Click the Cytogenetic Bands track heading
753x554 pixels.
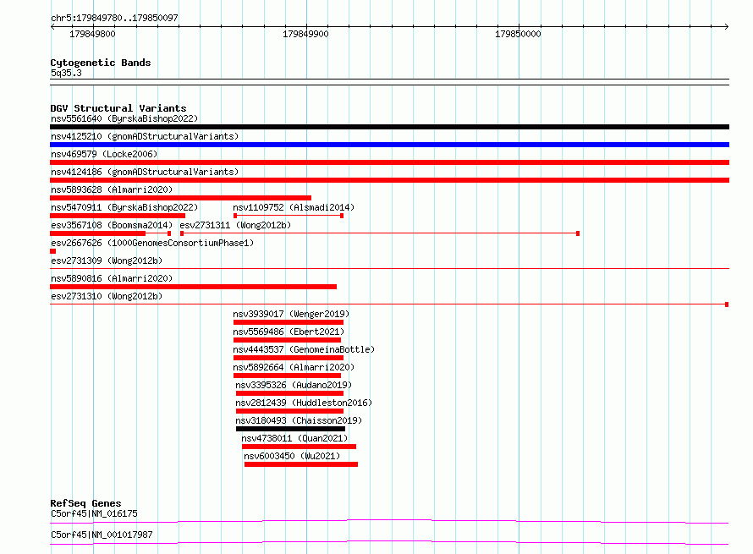pyautogui.click(x=101, y=63)
